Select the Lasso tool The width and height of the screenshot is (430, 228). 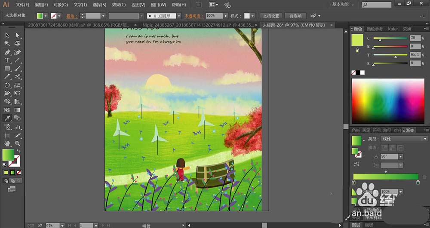point(18,44)
